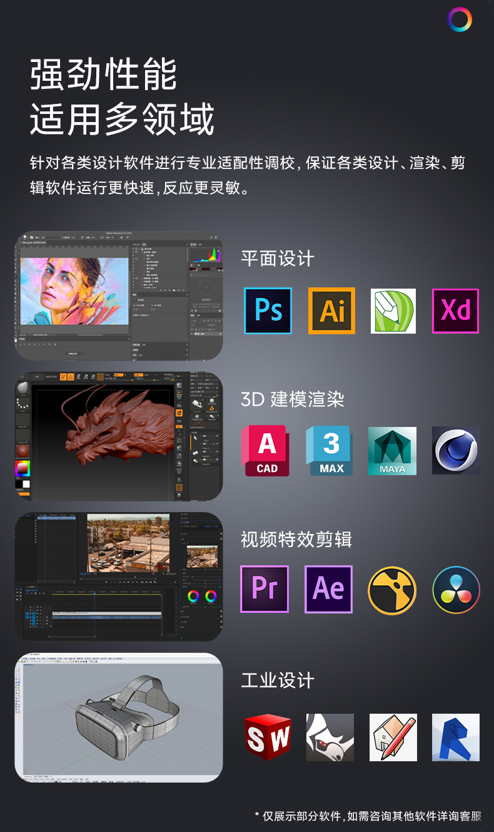Click the rainbow color picker in ZBrush screenshot
The width and height of the screenshot is (494, 832).
[23, 469]
